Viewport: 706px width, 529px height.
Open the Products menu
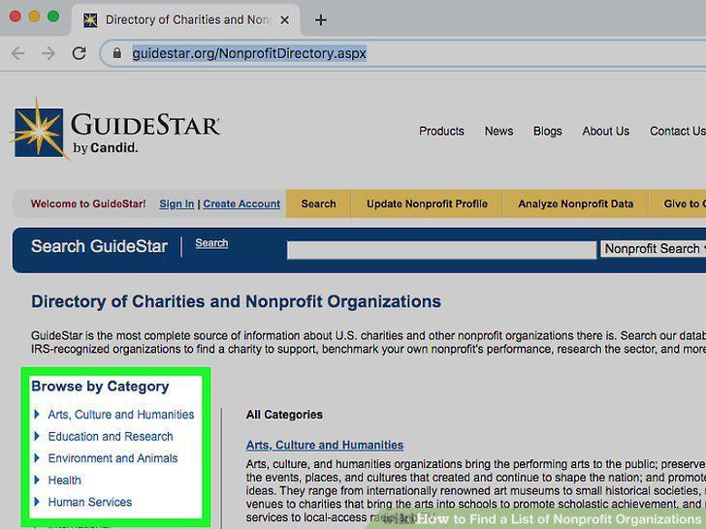[x=441, y=131]
